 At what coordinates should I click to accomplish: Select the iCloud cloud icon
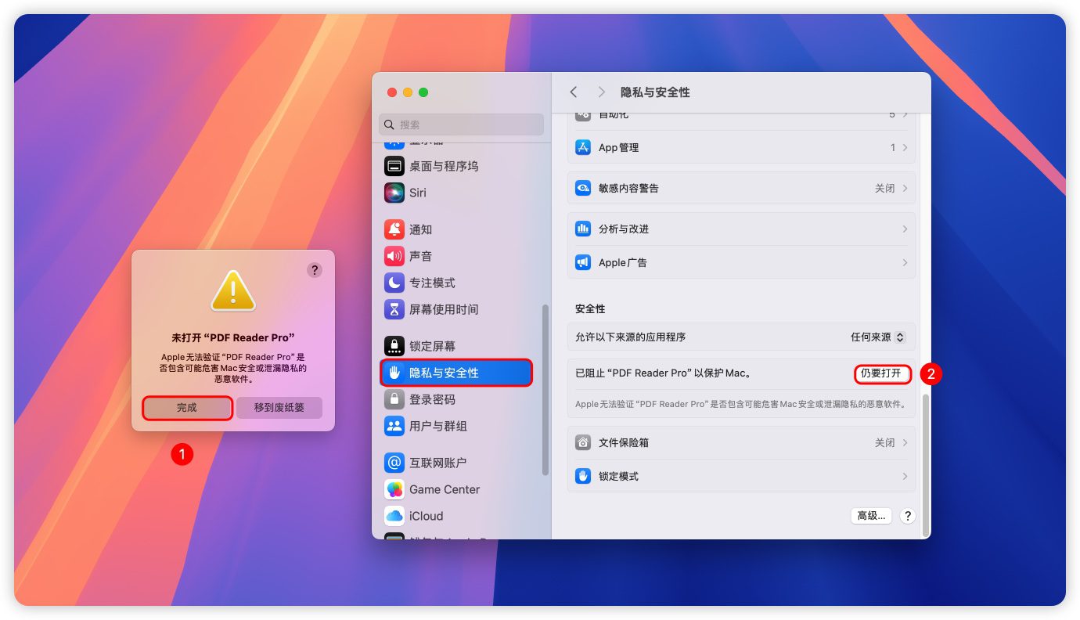(x=394, y=516)
